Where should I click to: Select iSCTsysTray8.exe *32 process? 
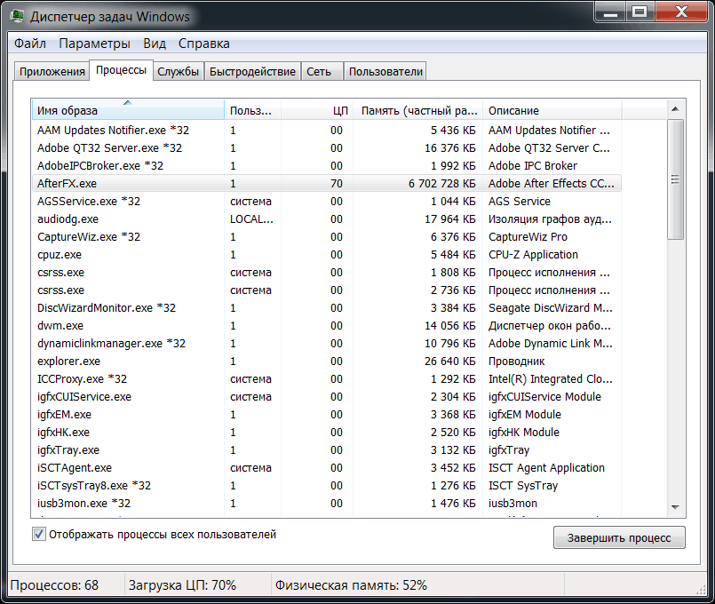point(327,486)
